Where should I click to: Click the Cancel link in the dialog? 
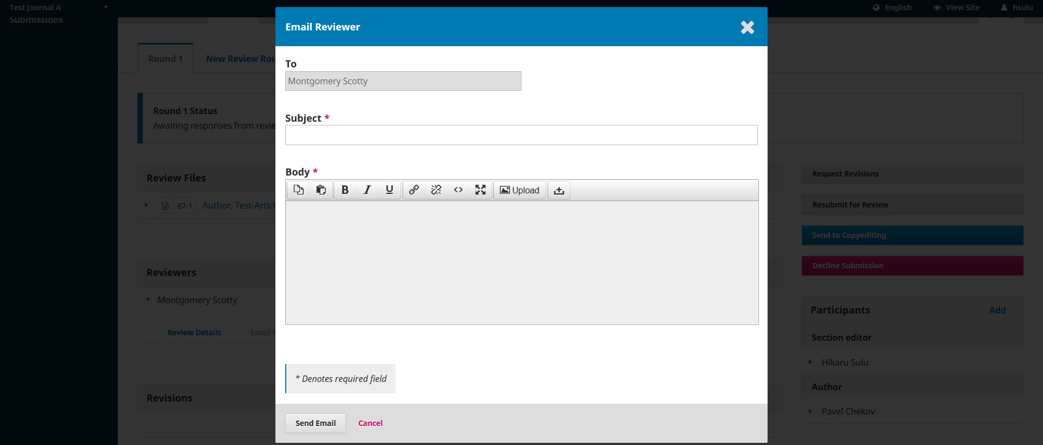[370, 423]
